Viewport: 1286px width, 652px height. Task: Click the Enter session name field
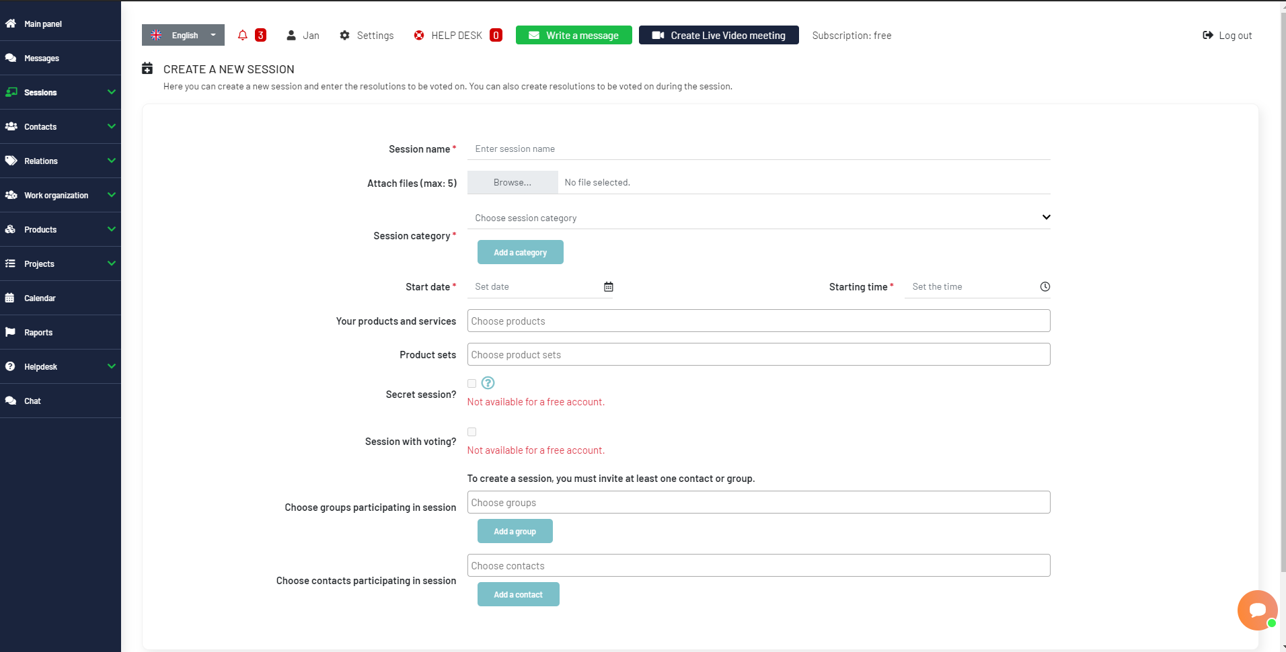click(x=673, y=149)
